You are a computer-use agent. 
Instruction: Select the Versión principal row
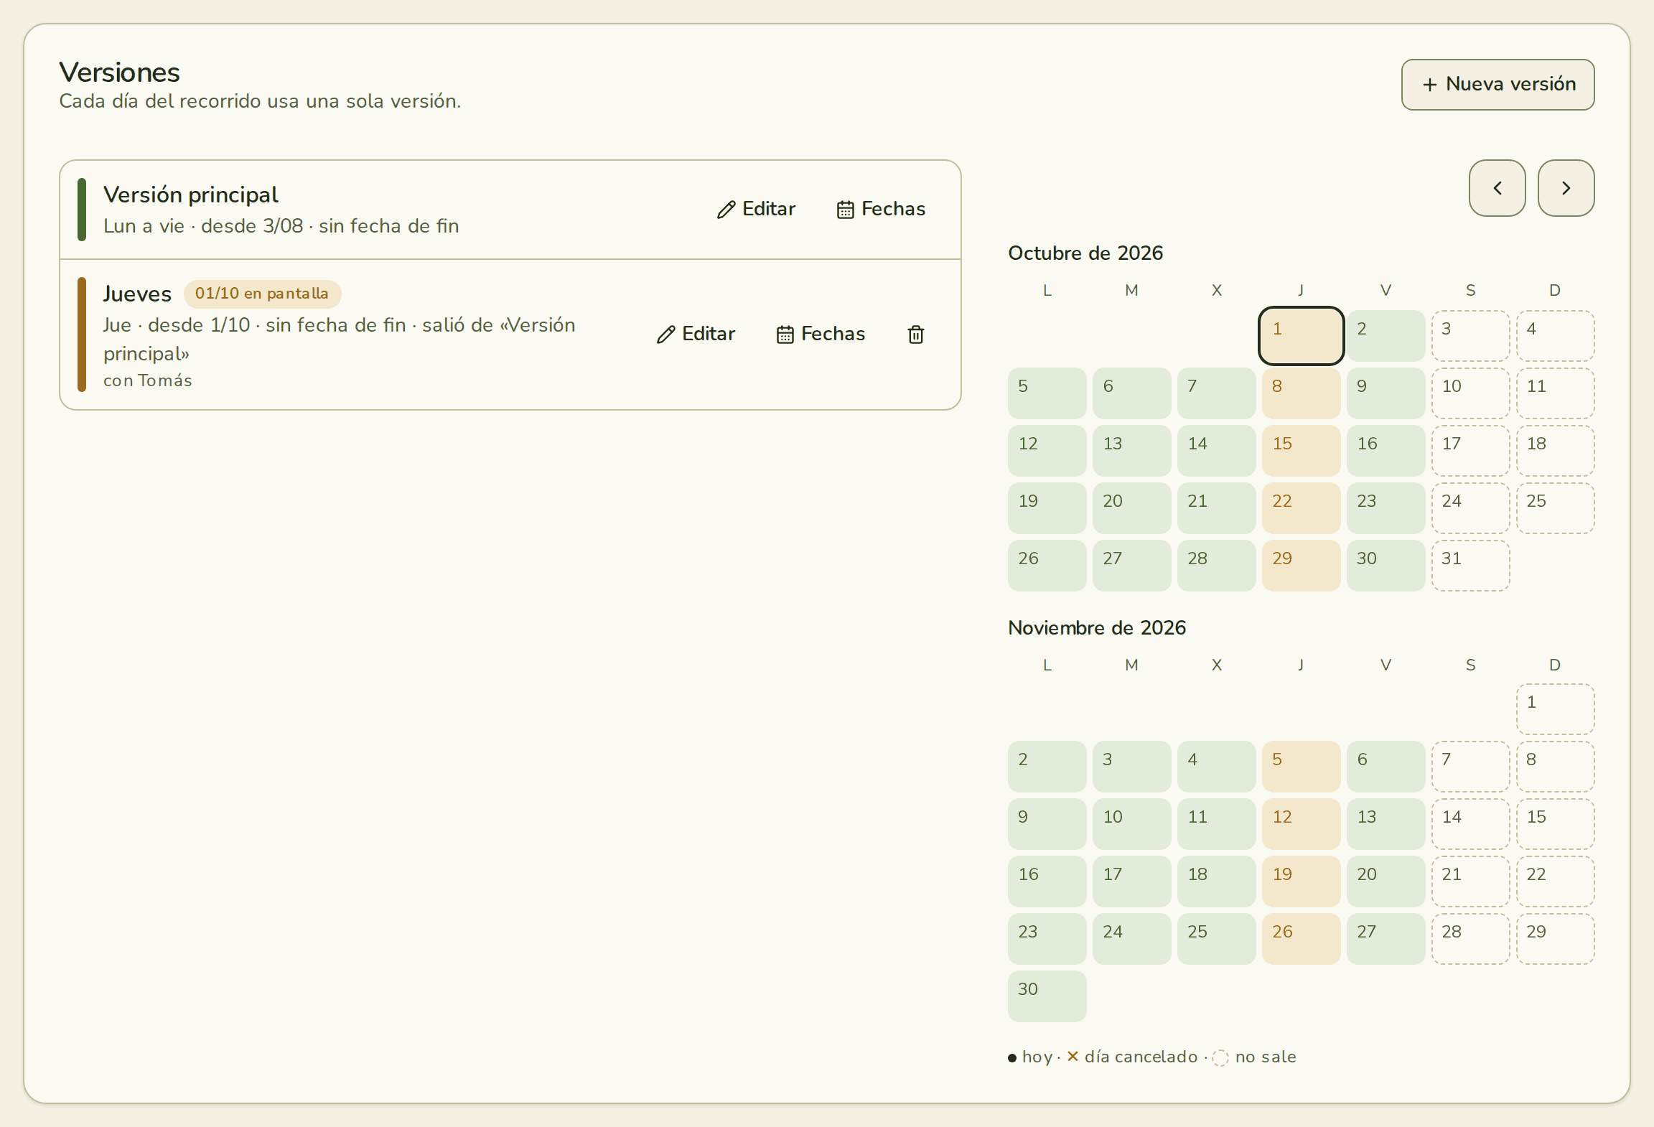[510, 210]
